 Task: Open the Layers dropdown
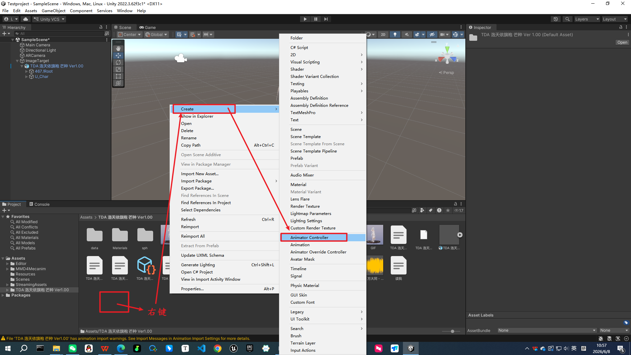(587, 19)
